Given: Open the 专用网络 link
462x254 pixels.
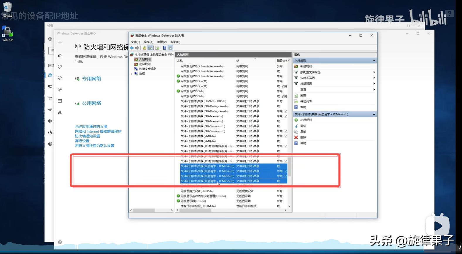Looking at the screenshot, I should 91,79.
